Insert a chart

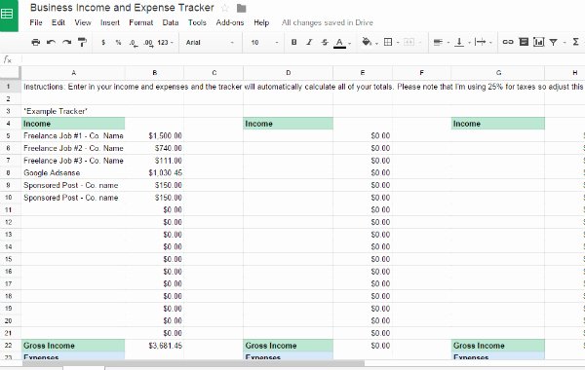tap(539, 42)
